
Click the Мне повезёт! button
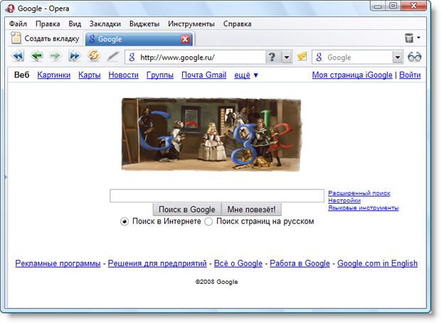(251, 209)
